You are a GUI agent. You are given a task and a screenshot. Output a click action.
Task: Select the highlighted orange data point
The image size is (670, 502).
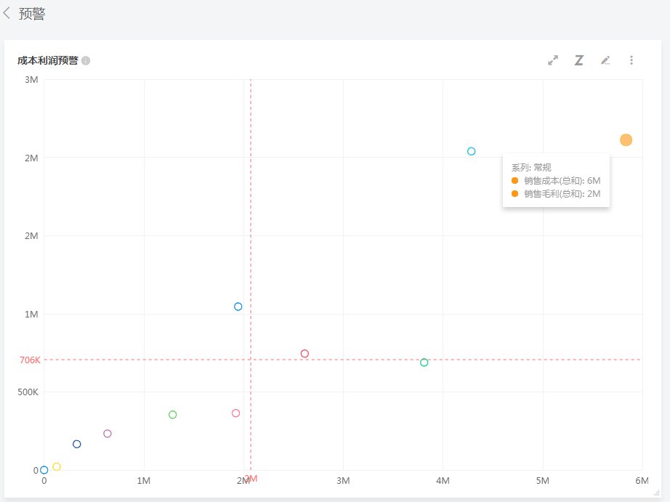626,140
